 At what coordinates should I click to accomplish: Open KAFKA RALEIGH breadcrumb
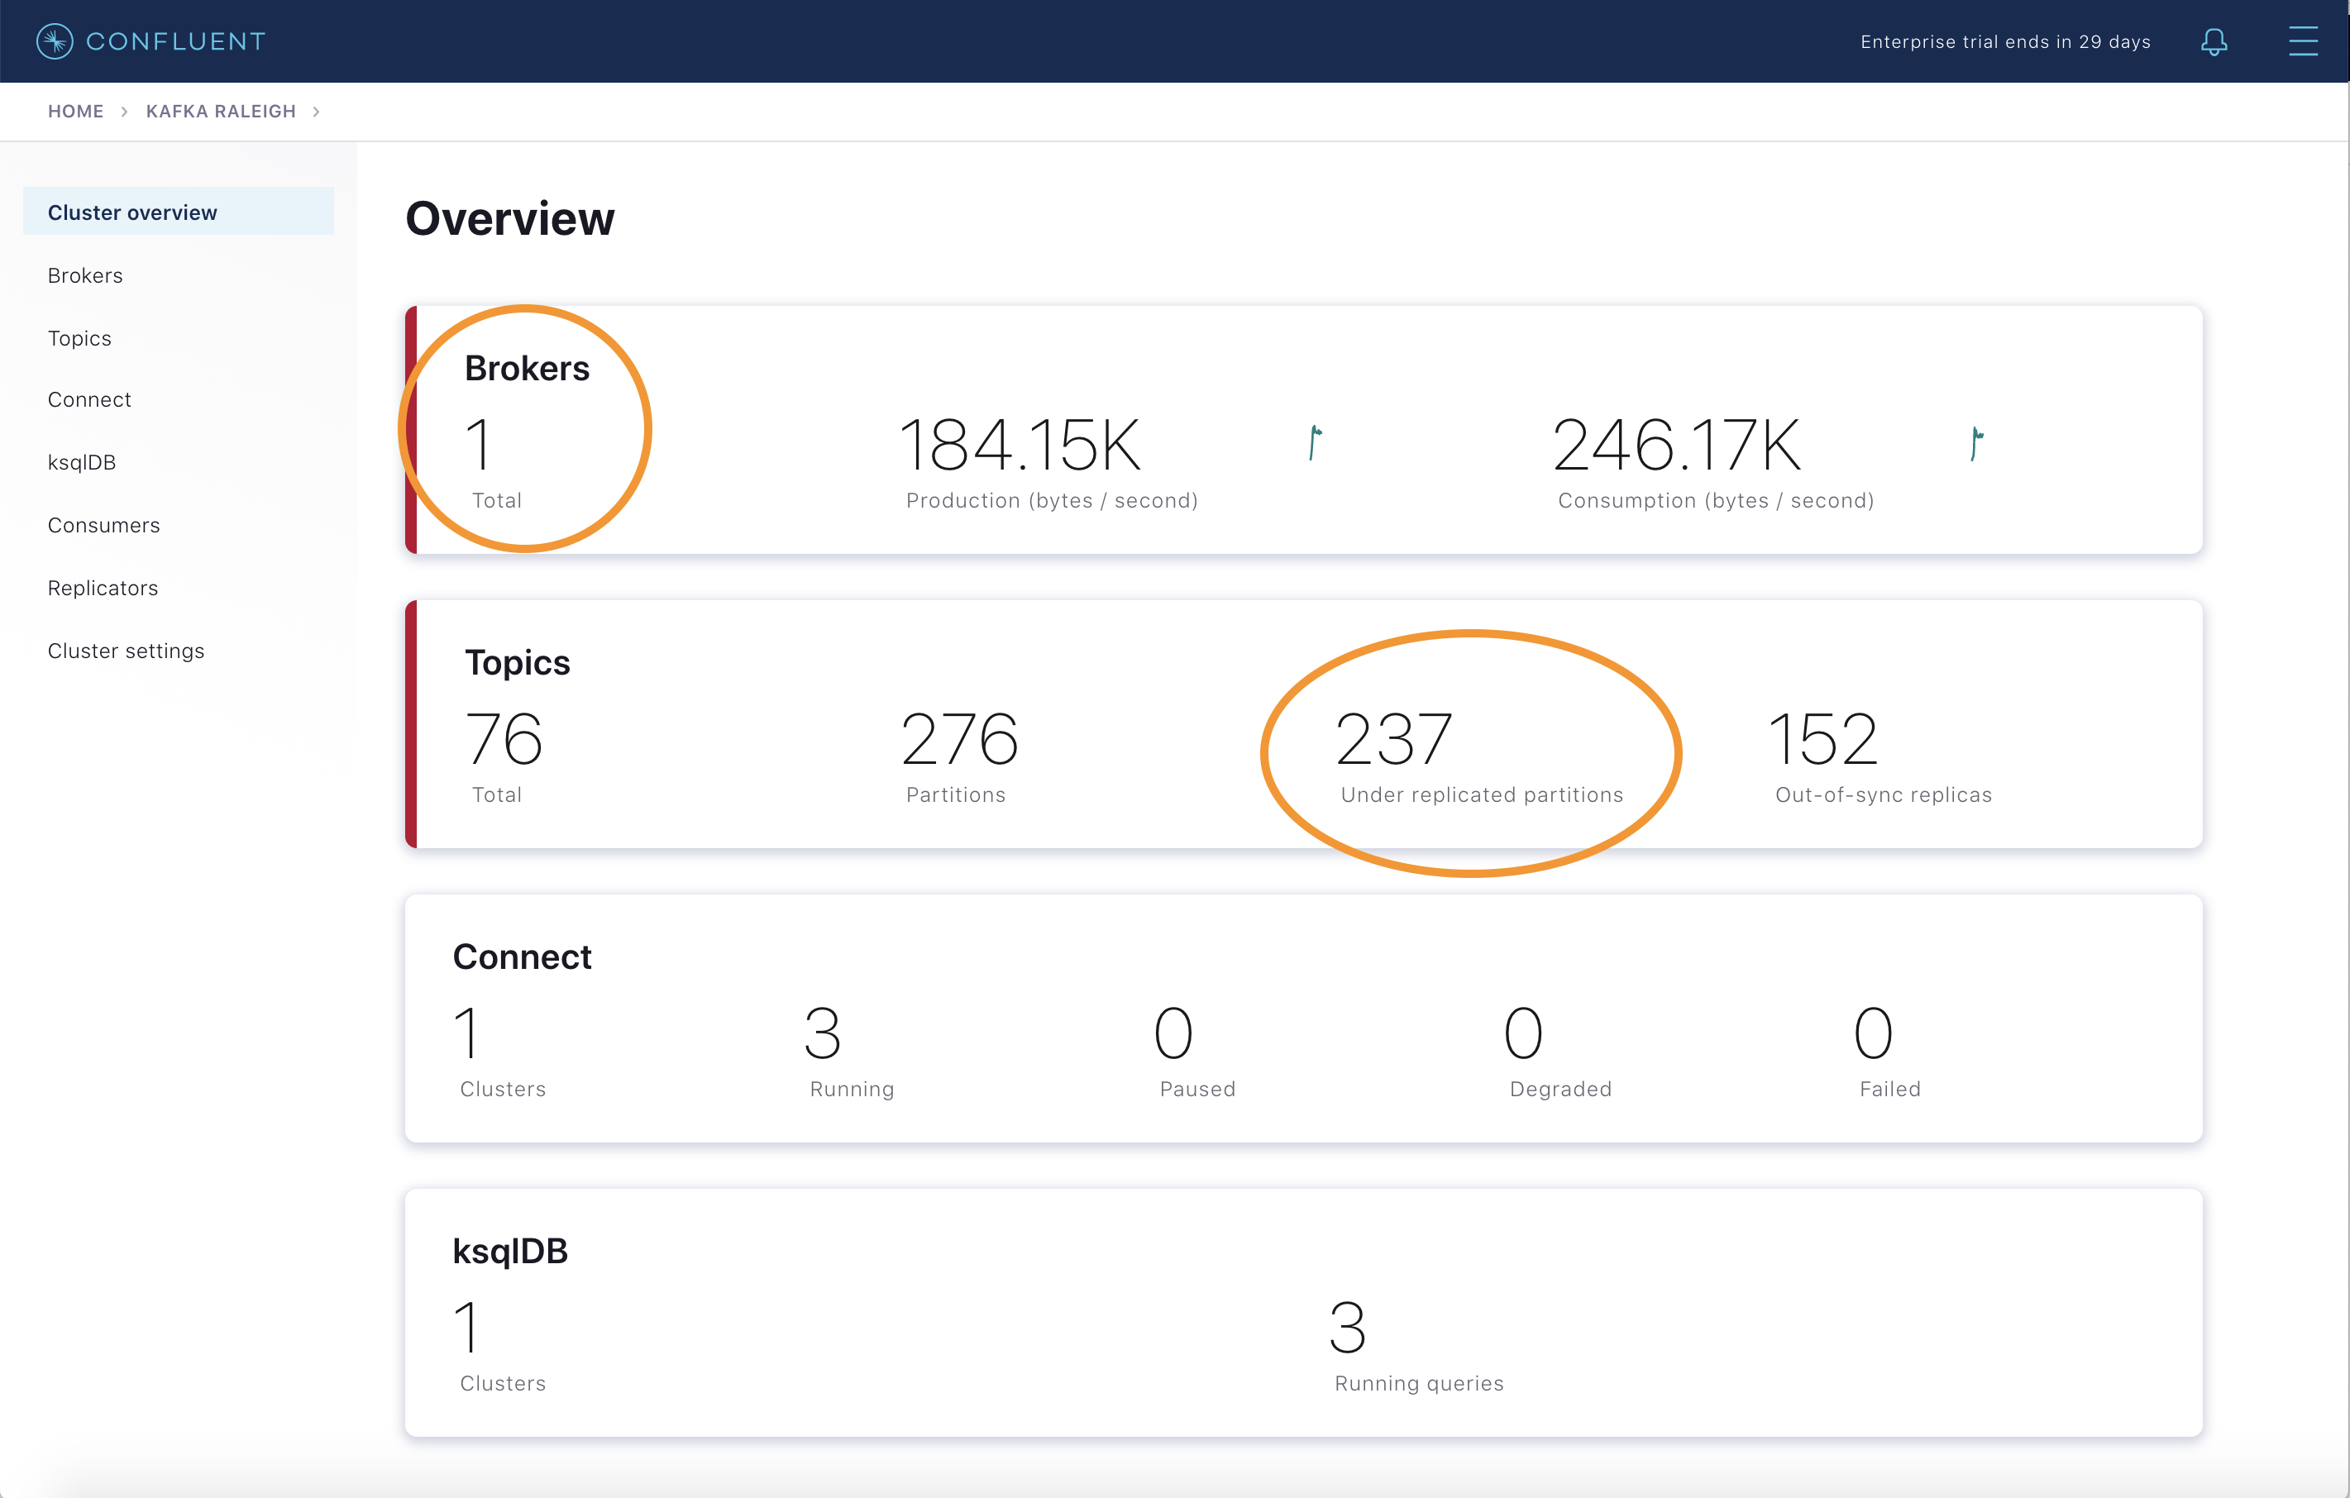221,112
